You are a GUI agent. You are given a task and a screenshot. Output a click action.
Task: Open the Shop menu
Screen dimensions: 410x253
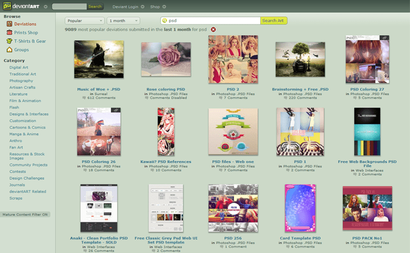tap(155, 7)
